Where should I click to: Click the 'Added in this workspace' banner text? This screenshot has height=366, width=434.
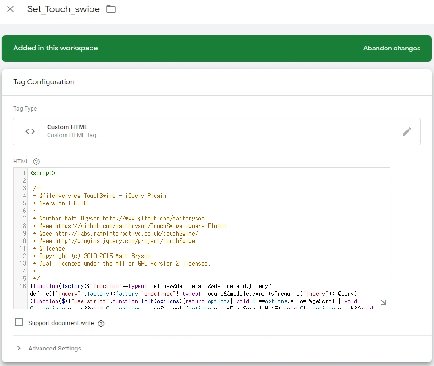click(55, 48)
